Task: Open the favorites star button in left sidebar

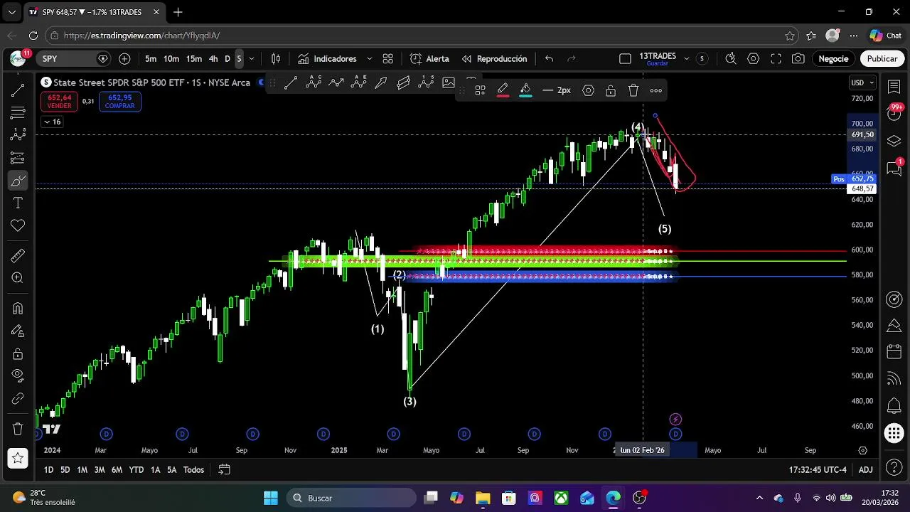Action: pos(18,458)
